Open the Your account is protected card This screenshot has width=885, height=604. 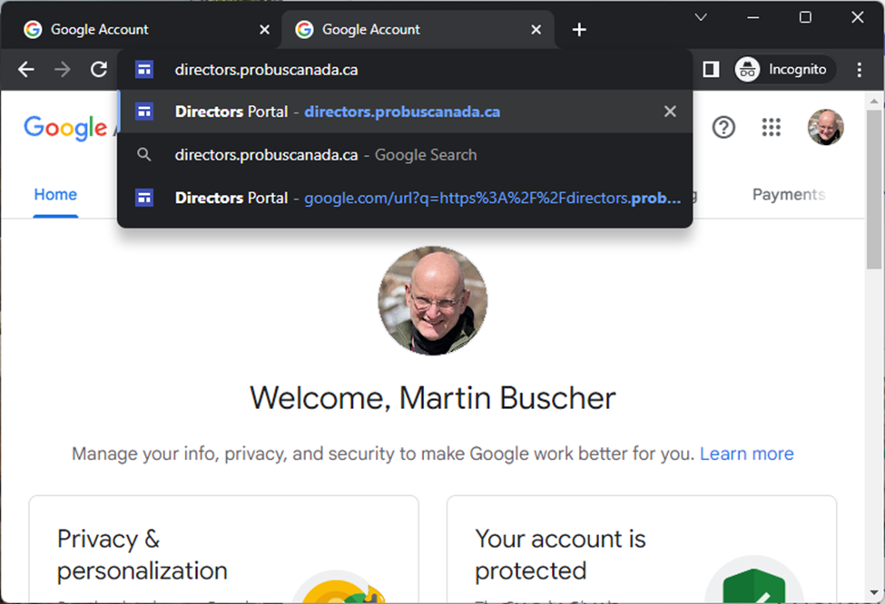point(642,550)
